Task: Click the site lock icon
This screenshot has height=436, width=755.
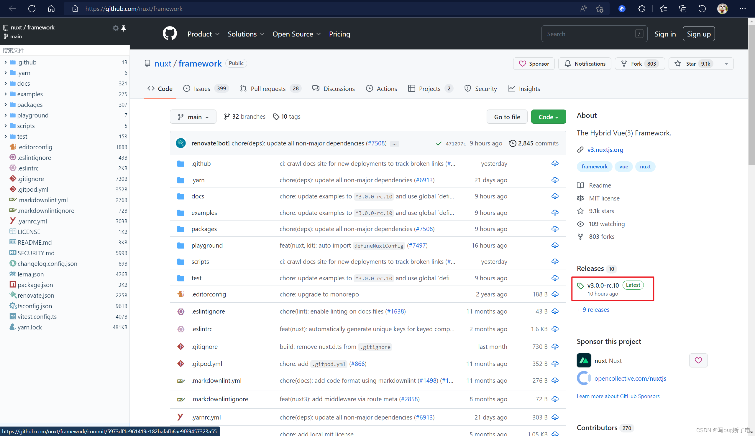Action: pos(75,9)
